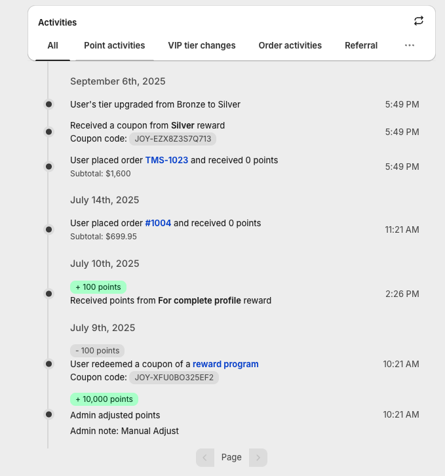
Task: Open order TMS-1023 link
Action: 166,160
